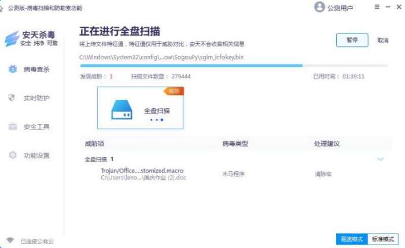
Task: Cancel the scan with 取消
Action: pos(383,40)
